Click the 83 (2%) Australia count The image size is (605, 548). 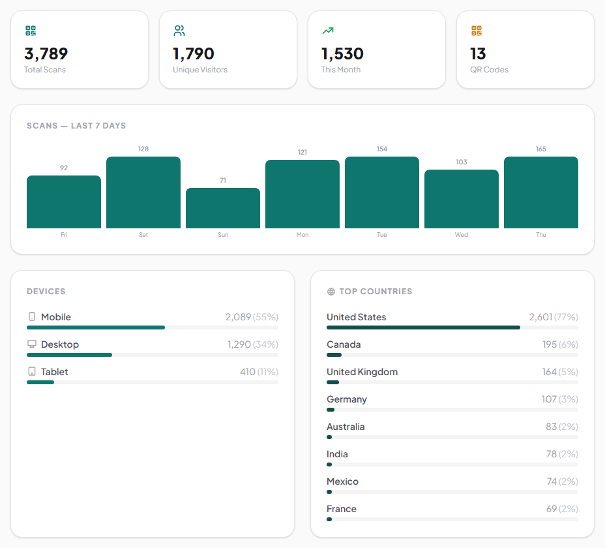click(x=562, y=427)
